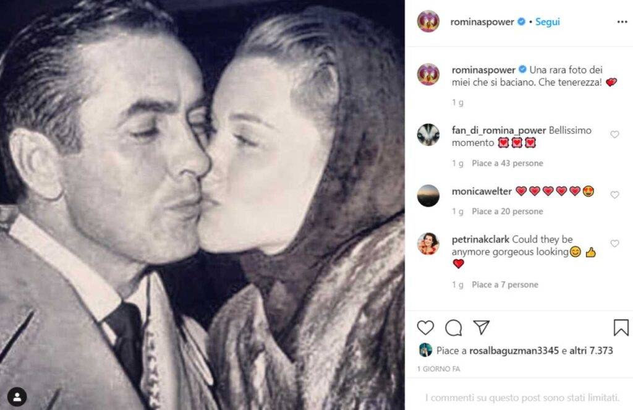Open rominaspower profile from header username

(483, 22)
